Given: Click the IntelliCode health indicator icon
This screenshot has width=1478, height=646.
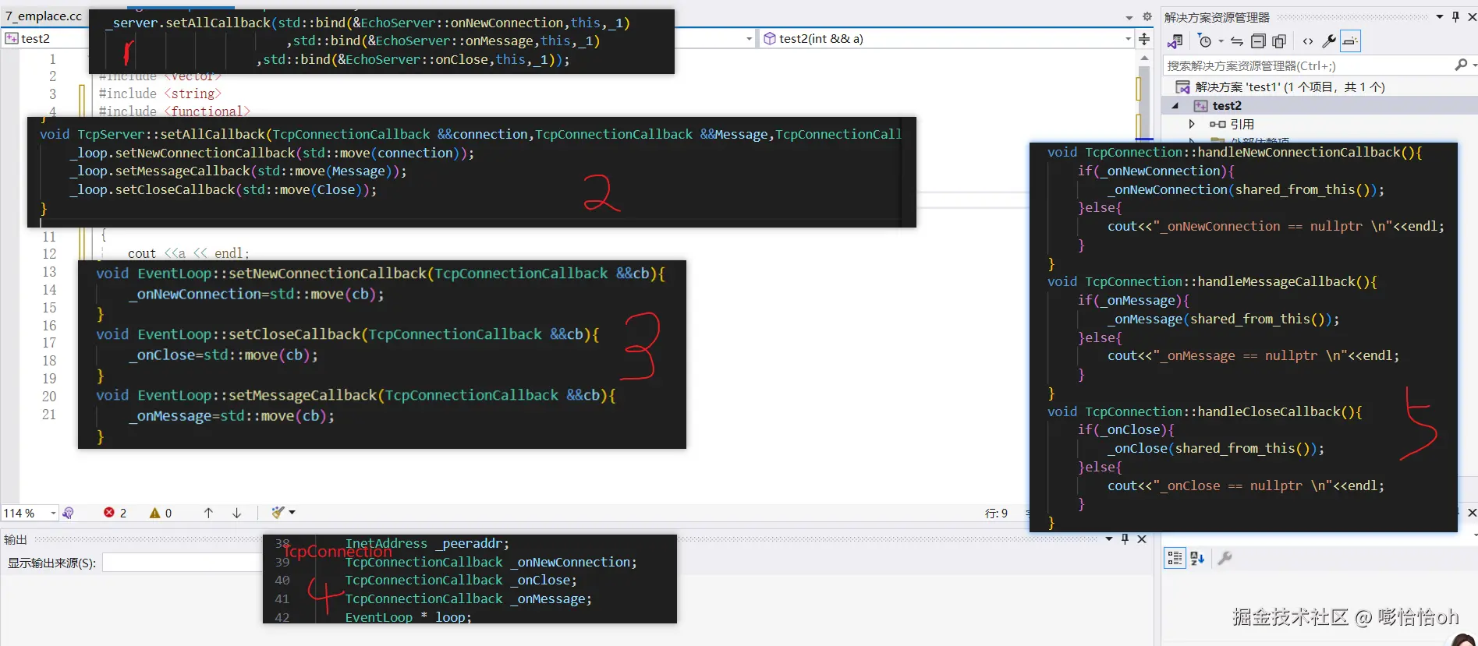Looking at the screenshot, I should point(69,513).
